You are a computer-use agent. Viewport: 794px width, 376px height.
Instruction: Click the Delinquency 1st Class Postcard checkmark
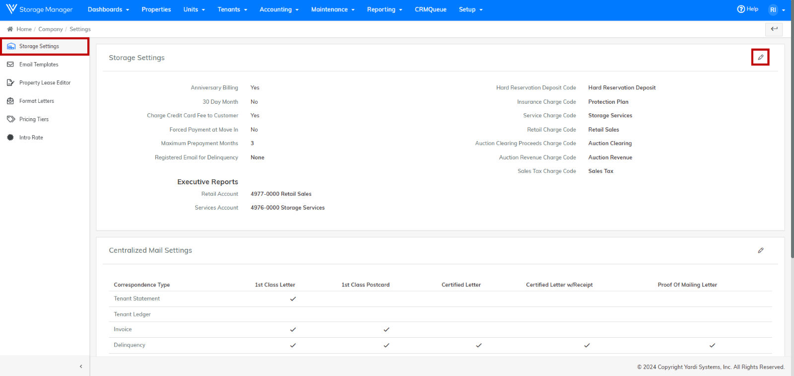click(386, 345)
